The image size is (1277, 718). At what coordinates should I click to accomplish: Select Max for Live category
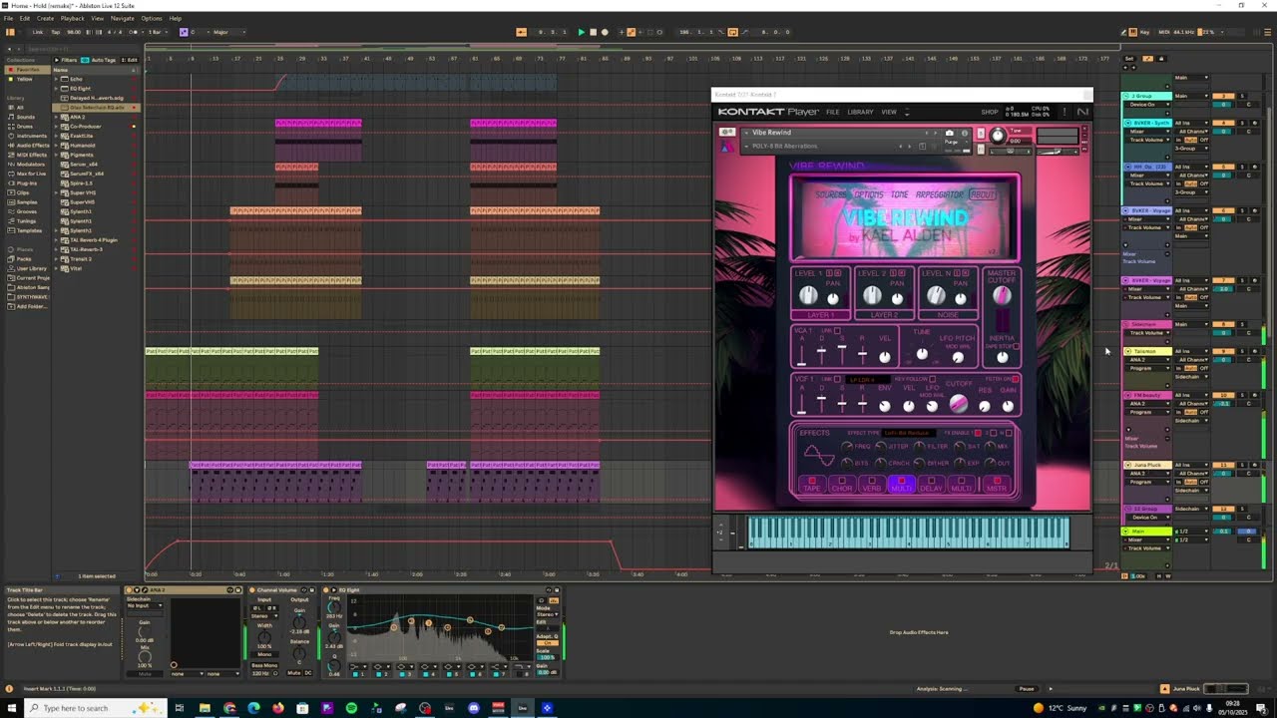(x=29, y=174)
